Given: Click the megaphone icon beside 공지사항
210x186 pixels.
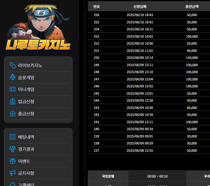Looking at the screenshot, I should pos(12,173).
